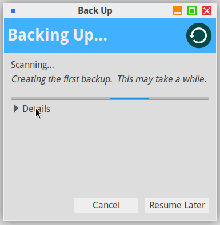This screenshot has width=220, height=225.
Task: Choose Resume Later to pause the backup
Action: pyautogui.click(x=177, y=205)
